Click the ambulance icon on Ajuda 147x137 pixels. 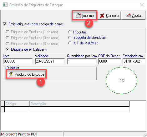click(129, 16)
